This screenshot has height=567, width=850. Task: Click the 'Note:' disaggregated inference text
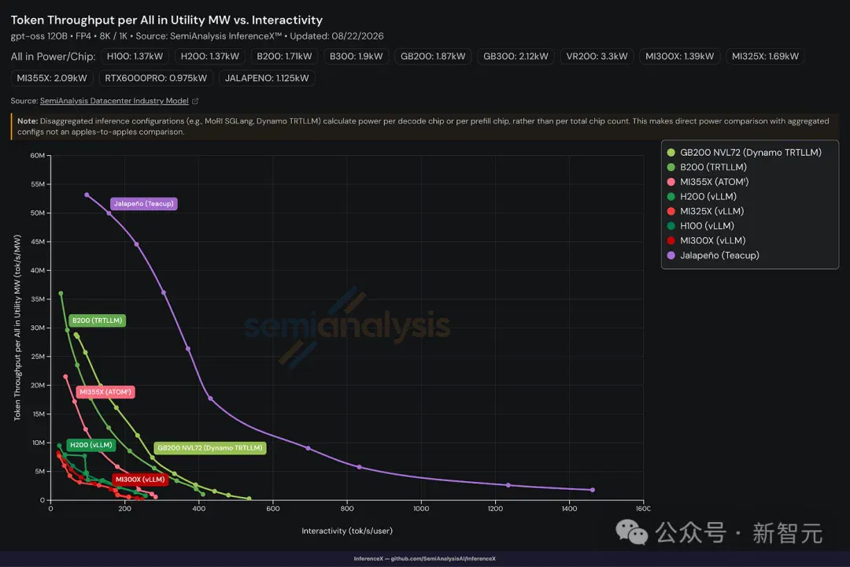(x=423, y=127)
